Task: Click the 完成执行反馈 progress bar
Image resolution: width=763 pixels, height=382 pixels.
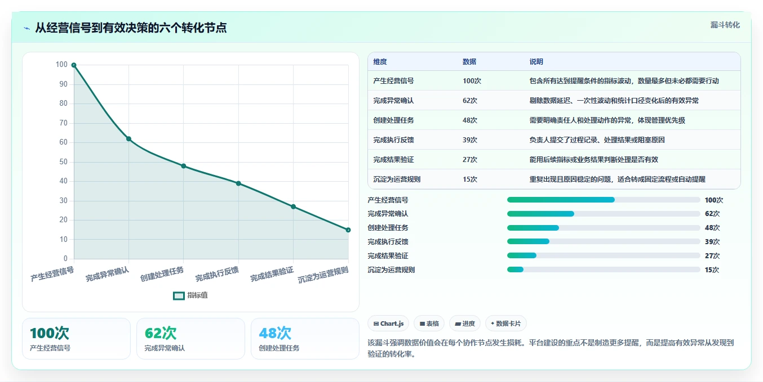Action: coord(604,242)
